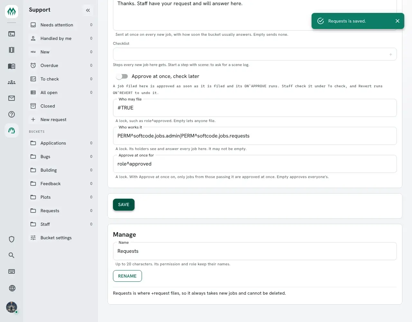Open the Building bucket
The width and height of the screenshot is (412, 322).
[x=61, y=170]
